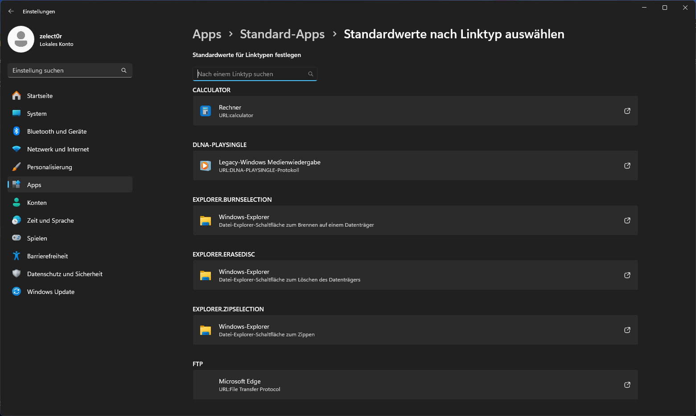Open Datenschutz und Sicherheit settings
The image size is (696, 416).
[x=65, y=274]
